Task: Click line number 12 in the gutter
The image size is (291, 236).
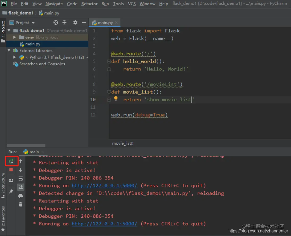Action: [x=93, y=115]
